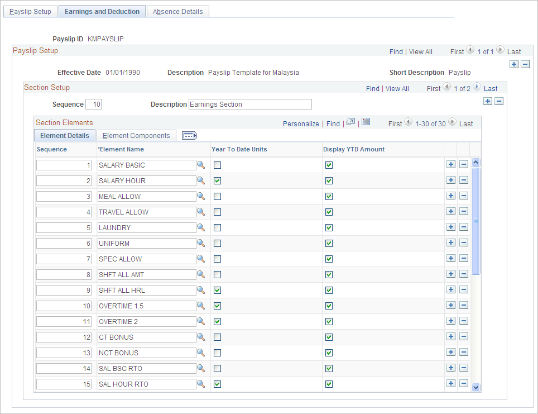
Task: Open lookup for OVERTIME 2 element name
Action: coord(201,321)
